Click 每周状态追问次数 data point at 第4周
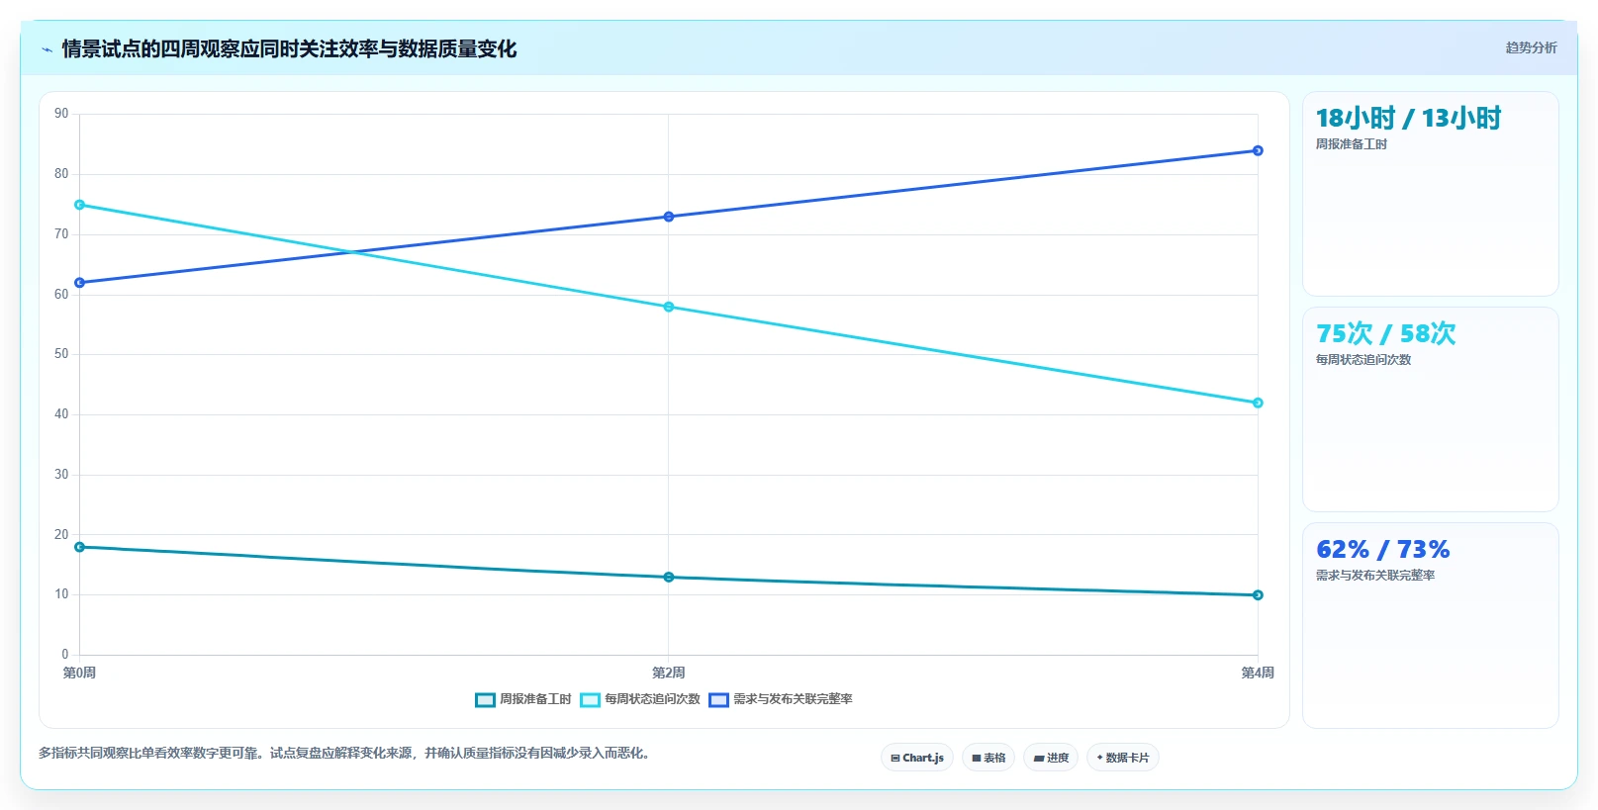The height and width of the screenshot is (810, 1598). tap(1258, 404)
